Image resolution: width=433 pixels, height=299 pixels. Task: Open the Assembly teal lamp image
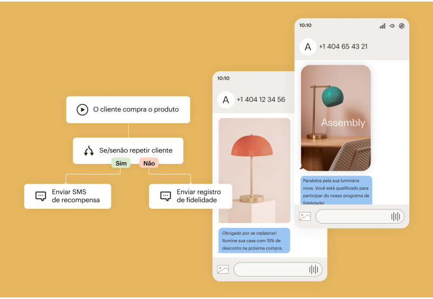point(336,118)
